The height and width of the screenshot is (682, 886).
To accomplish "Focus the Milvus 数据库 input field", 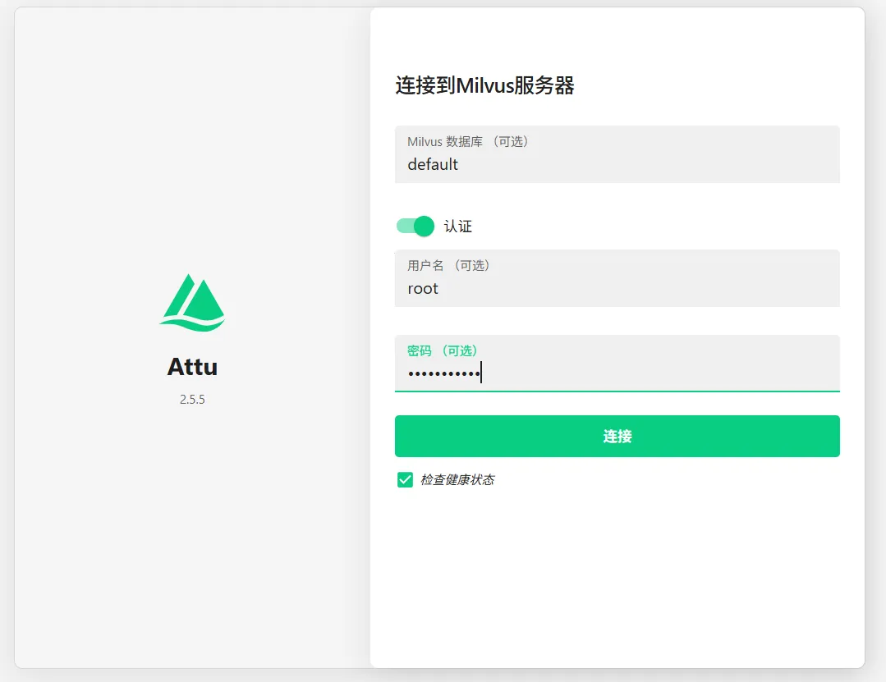I will (617, 154).
